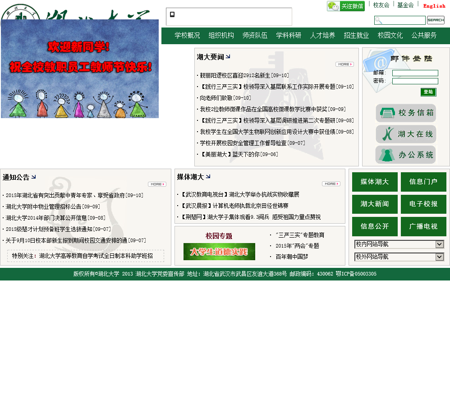Open news 我校学生在全国大学生物联网创新应用设计大赛中获佳绩
450x409 pixels.
pos(267,132)
